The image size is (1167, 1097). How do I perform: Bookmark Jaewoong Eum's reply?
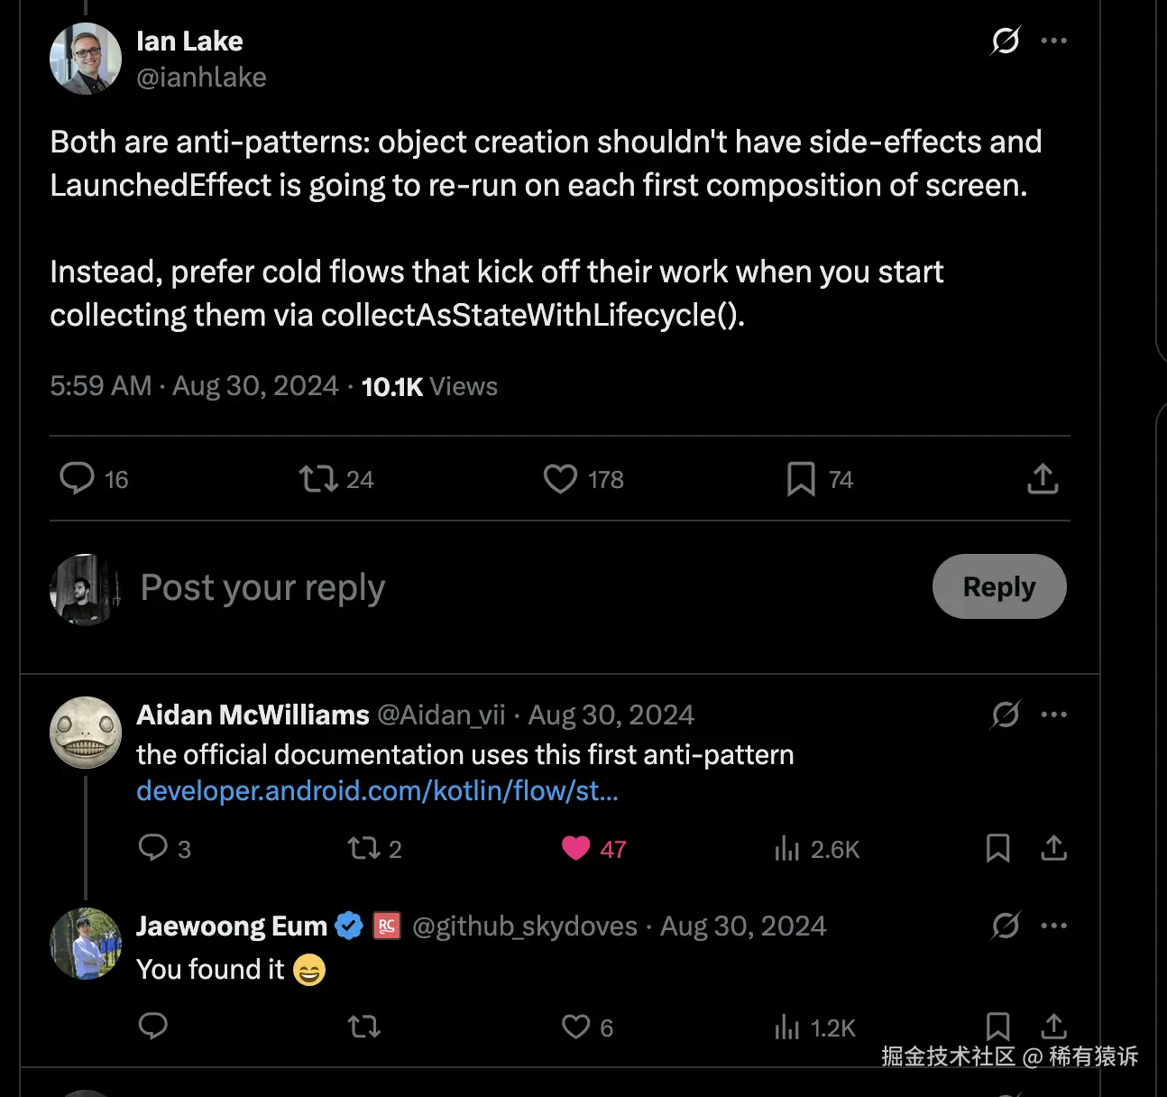tap(997, 1027)
